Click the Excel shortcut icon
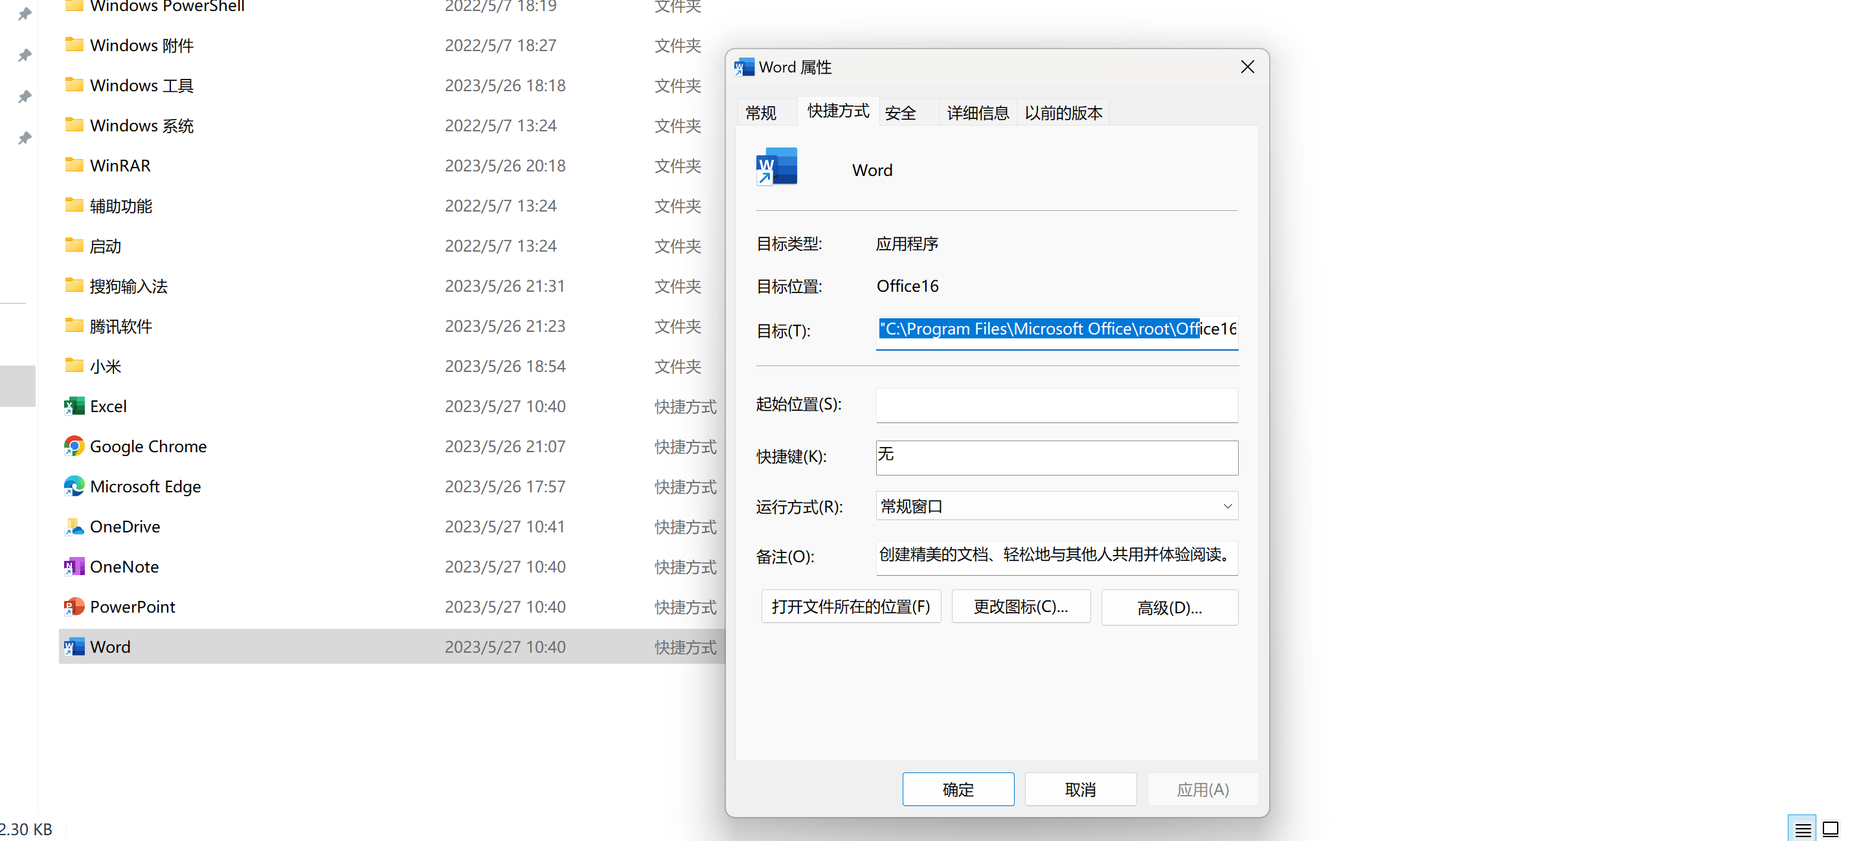 click(74, 406)
